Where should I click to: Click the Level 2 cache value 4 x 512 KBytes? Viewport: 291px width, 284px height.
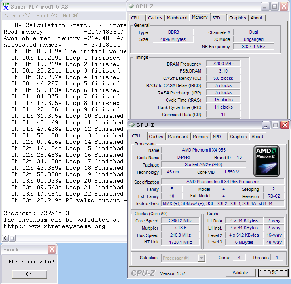[244, 235]
